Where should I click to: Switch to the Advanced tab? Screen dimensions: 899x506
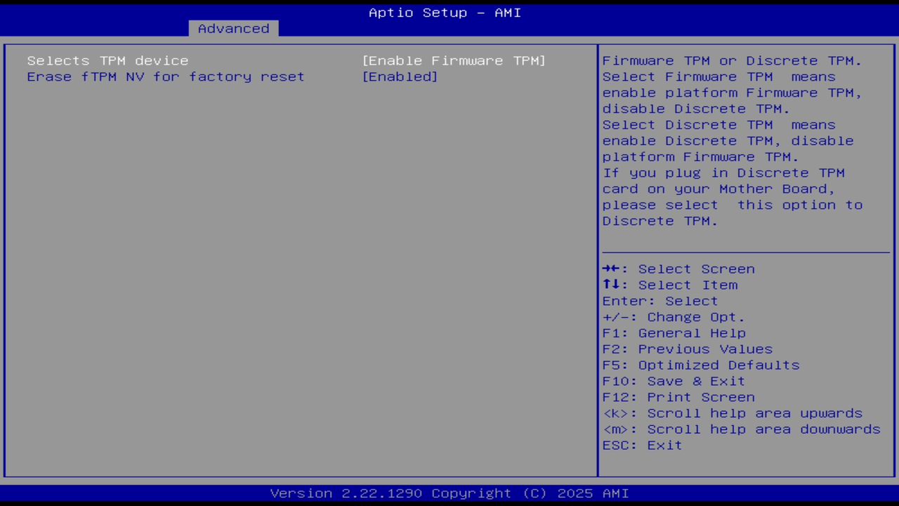[232, 28]
